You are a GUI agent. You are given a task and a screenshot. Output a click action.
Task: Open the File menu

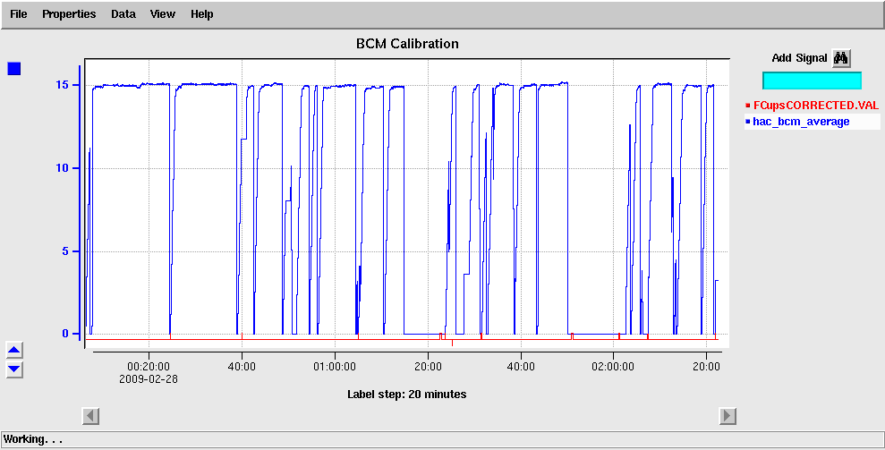(19, 14)
